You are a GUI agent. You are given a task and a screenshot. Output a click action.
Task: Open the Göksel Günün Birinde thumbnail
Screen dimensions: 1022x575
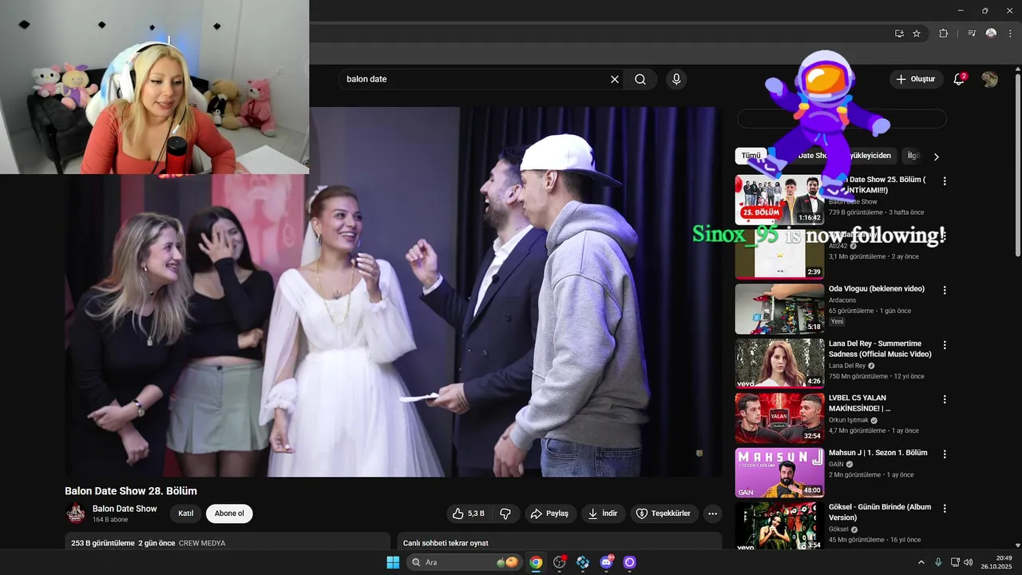click(x=779, y=525)
